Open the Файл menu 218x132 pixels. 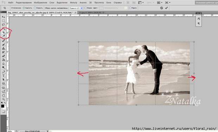click(11, 2)
